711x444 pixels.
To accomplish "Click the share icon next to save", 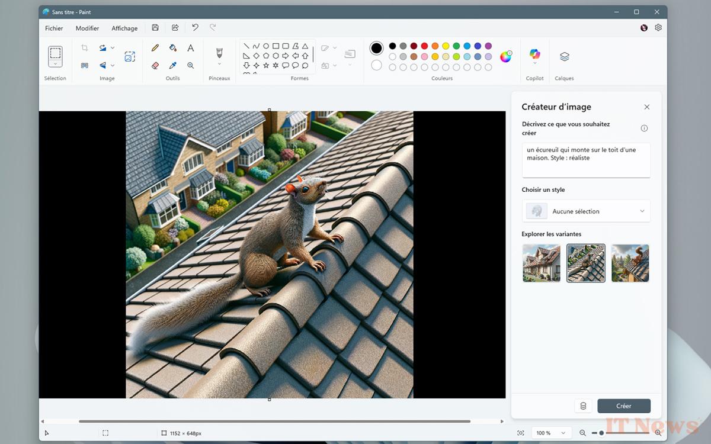I will (175, 28).
